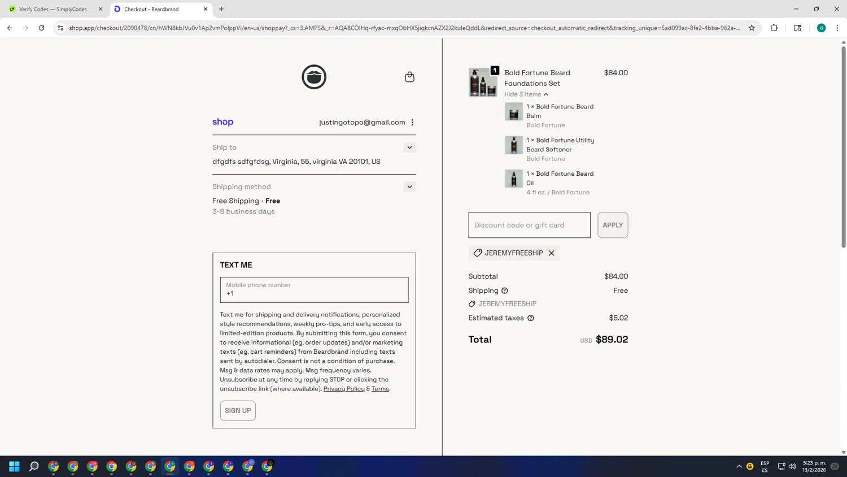Open a new browser tab
This screenshot has height=477, width=847.
coord(221,9)
